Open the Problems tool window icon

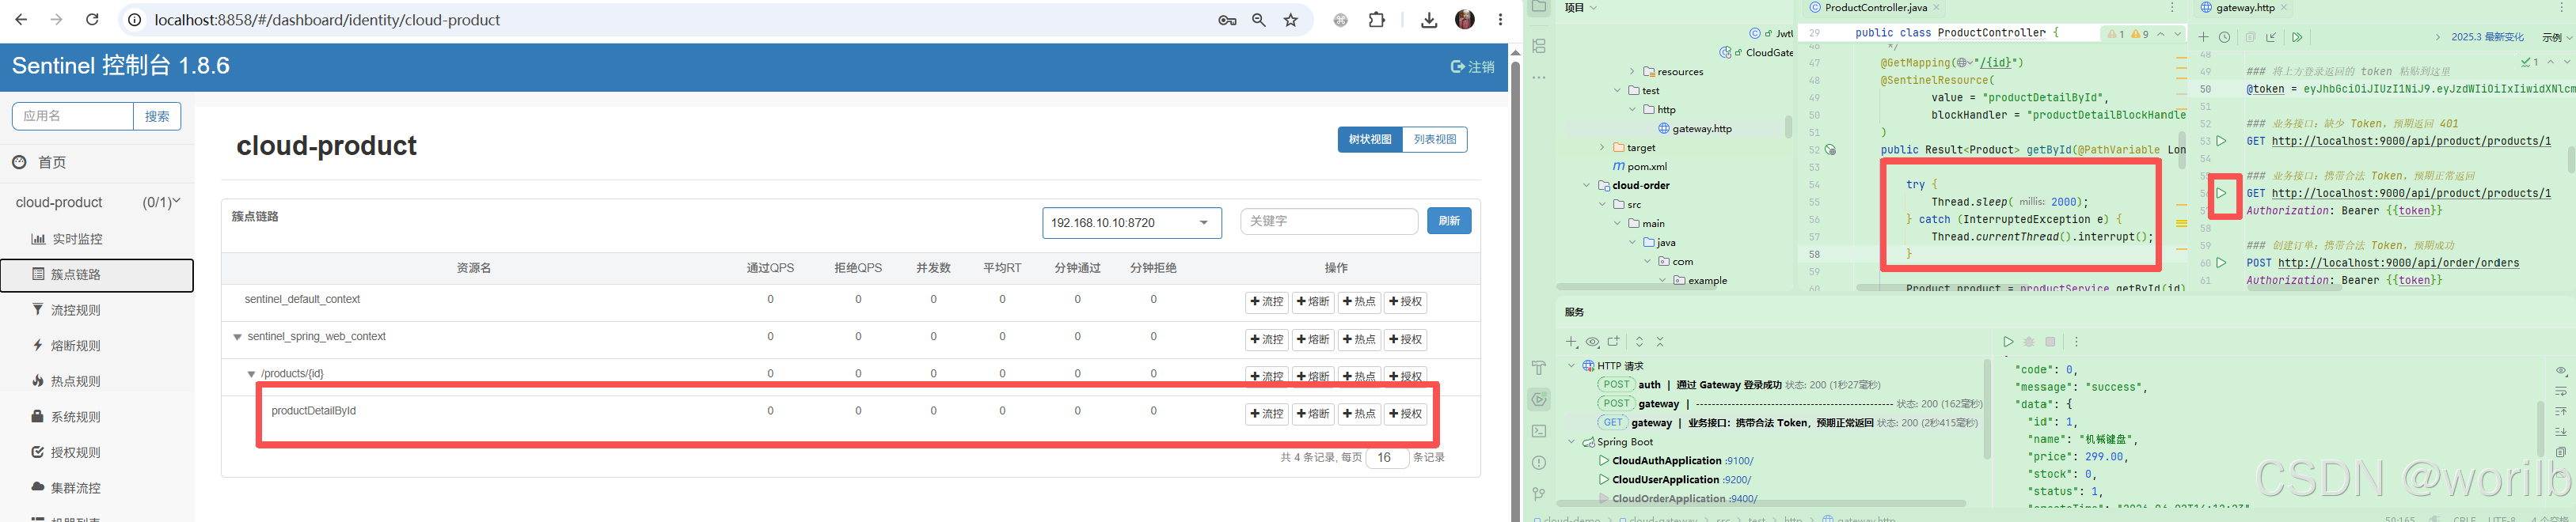point(1539,463)
